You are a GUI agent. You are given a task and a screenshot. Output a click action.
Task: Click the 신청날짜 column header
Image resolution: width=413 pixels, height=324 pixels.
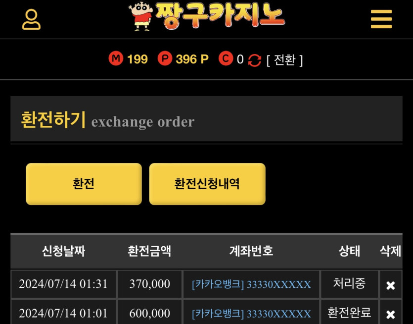click(x=63, y=251)
